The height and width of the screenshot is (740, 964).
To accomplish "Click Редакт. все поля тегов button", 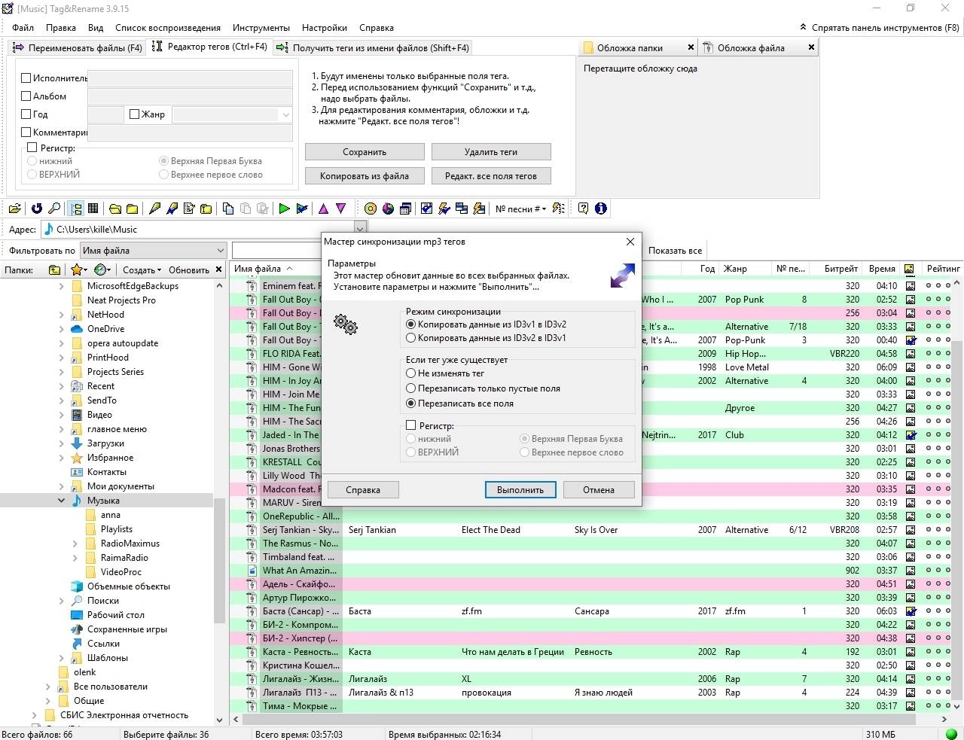I will 491,176.
